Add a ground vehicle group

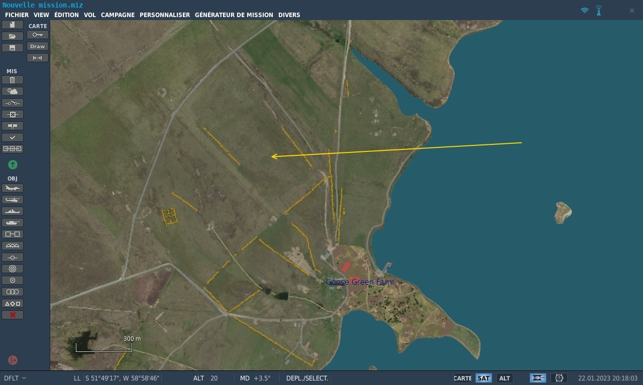(x=13, y=223)
